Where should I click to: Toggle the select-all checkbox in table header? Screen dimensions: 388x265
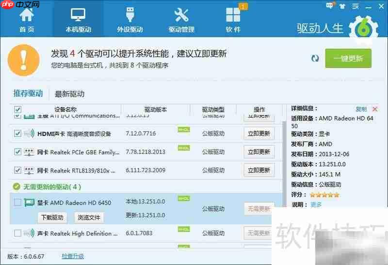click(x=17, y=109)
